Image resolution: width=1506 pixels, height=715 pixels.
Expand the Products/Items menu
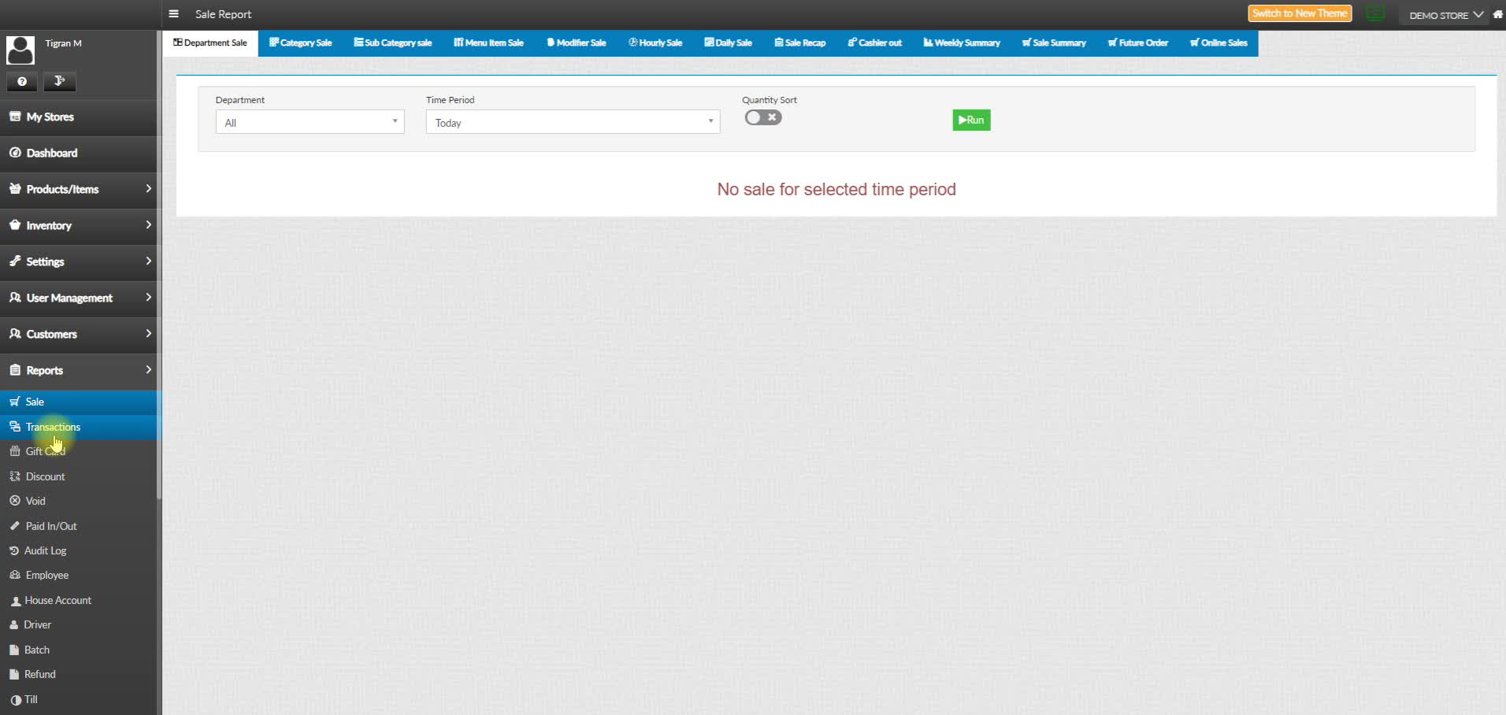tap(79, 189)
